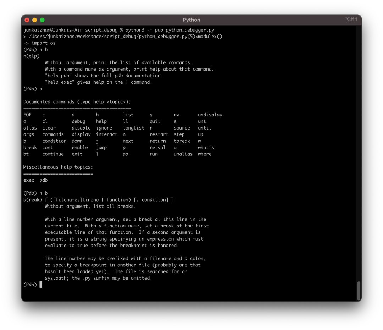Screen dimensions: 383x330
Task: Click 'Without argument, list all breaks.' line
Action: click(x=90, y=206)
